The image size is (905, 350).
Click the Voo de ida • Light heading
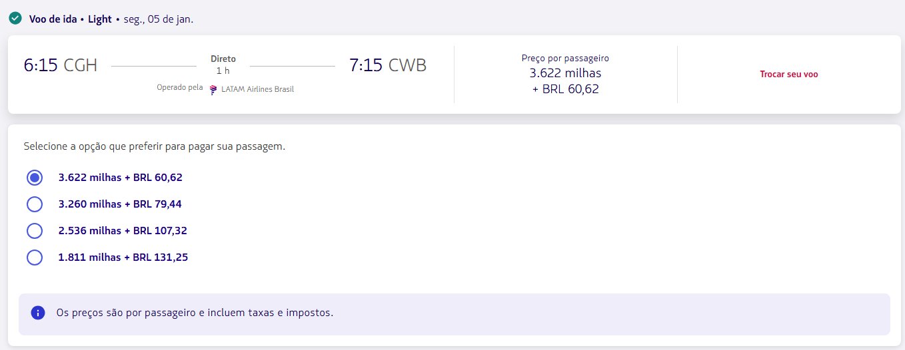point(71,19)
